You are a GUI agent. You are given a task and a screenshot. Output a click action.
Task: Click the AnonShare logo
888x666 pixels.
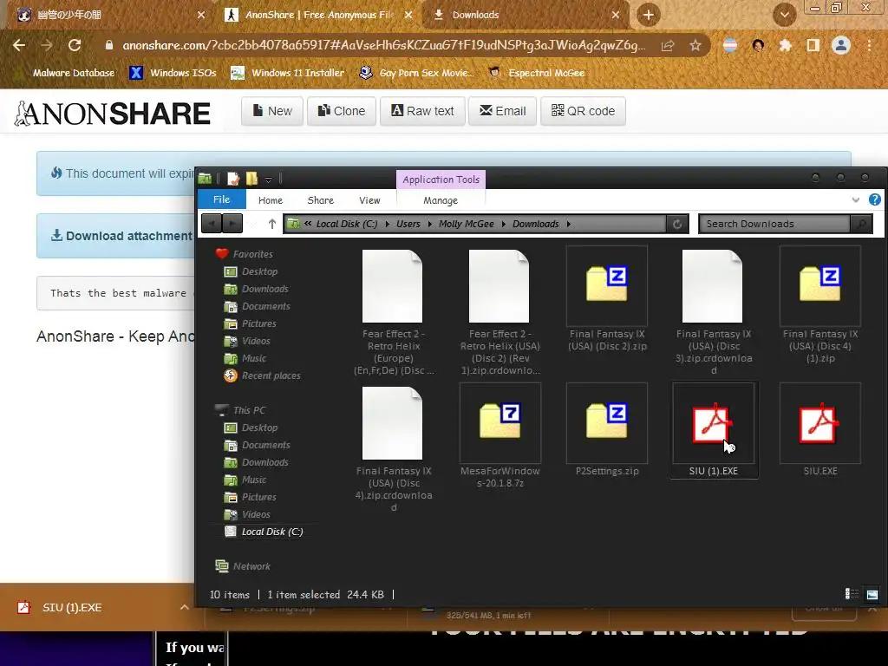coord(113,114)
